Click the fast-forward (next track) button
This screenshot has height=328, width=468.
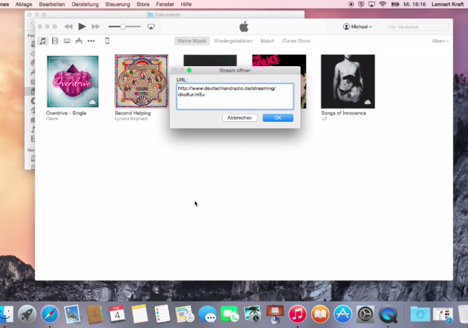click(x=96, y=26)
